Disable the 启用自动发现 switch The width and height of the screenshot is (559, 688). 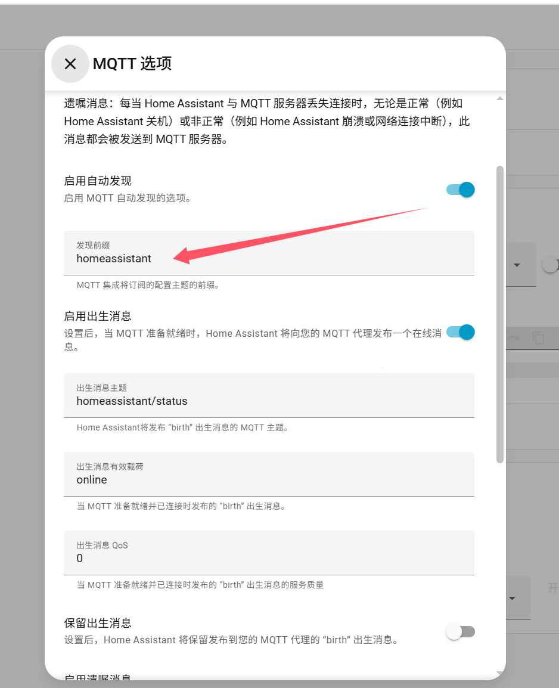pos(460,190)
